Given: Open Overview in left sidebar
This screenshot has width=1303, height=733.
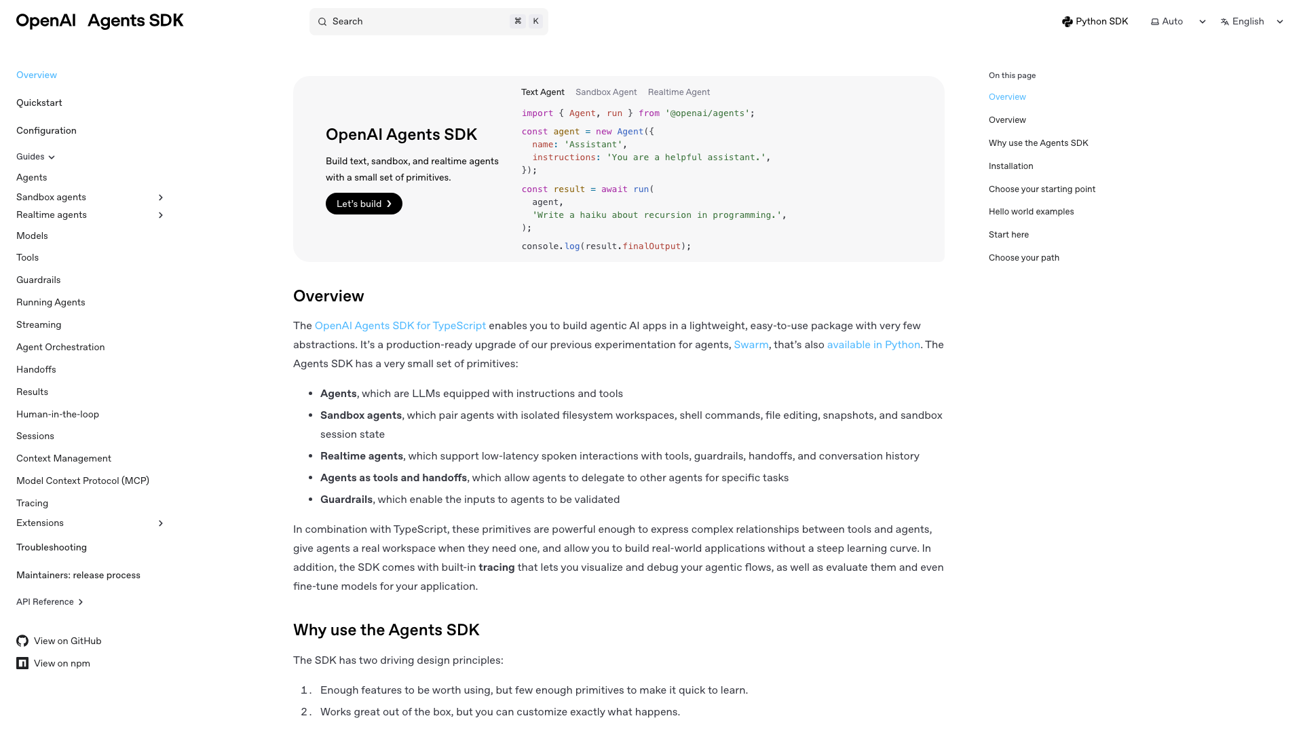Looking at the screenshot, I should (x=37, y=75).
